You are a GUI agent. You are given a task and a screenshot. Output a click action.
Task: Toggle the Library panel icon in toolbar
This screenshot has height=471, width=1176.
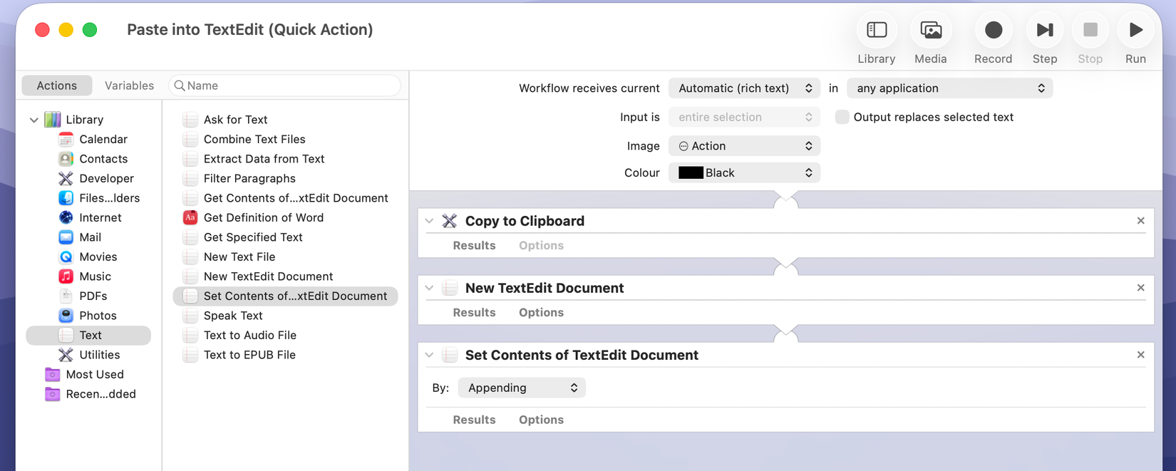[x=876, y=30]
